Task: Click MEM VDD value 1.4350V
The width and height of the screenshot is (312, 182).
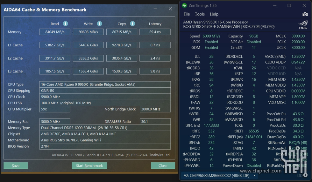Action: coord(298,80)
